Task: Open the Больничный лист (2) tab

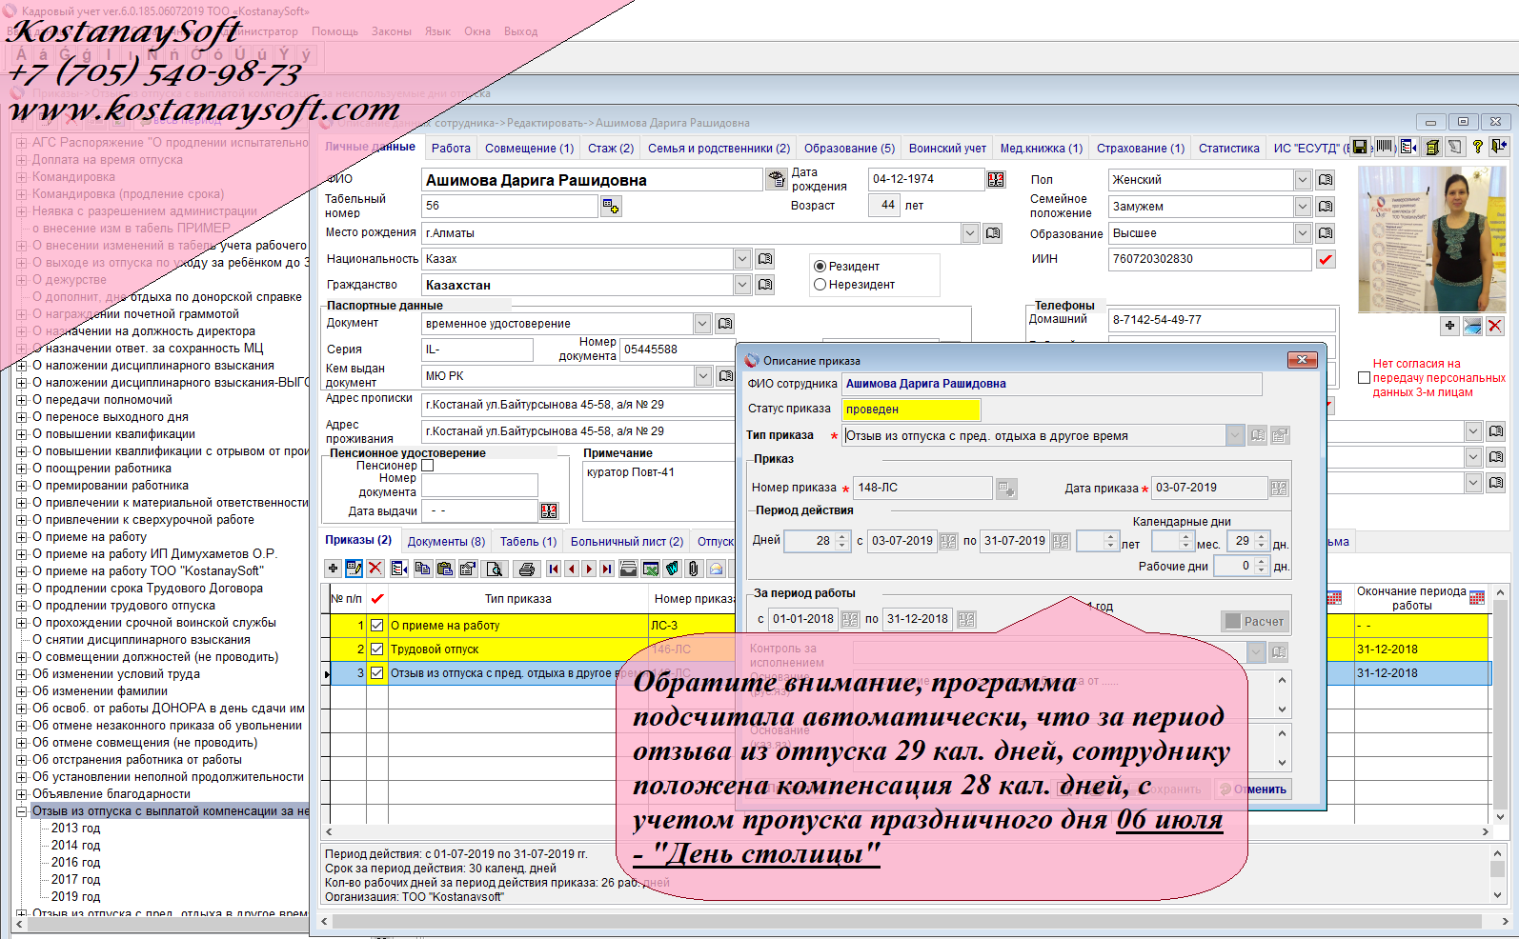Action: click(x=627, y=541)
